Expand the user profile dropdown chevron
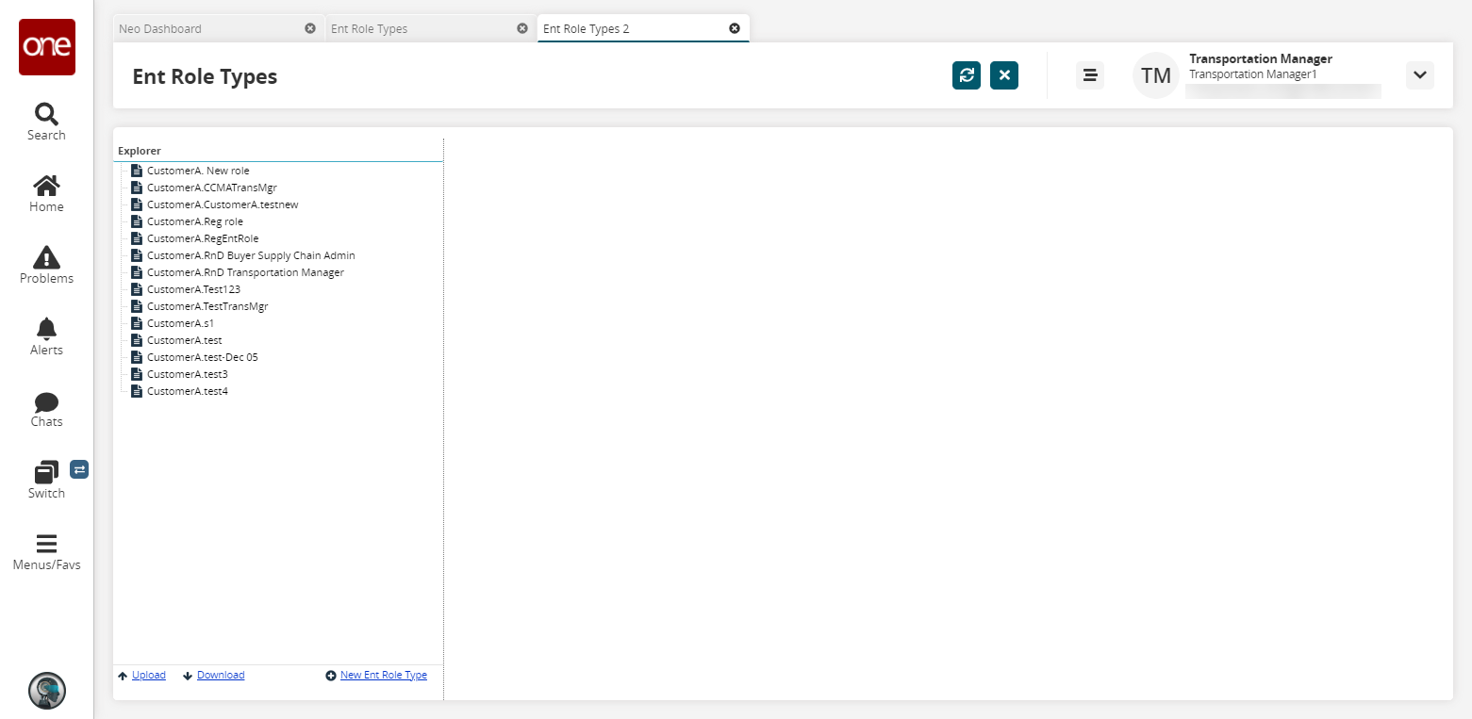This screenshot has height=719, width=1472. click(1420, 75)
